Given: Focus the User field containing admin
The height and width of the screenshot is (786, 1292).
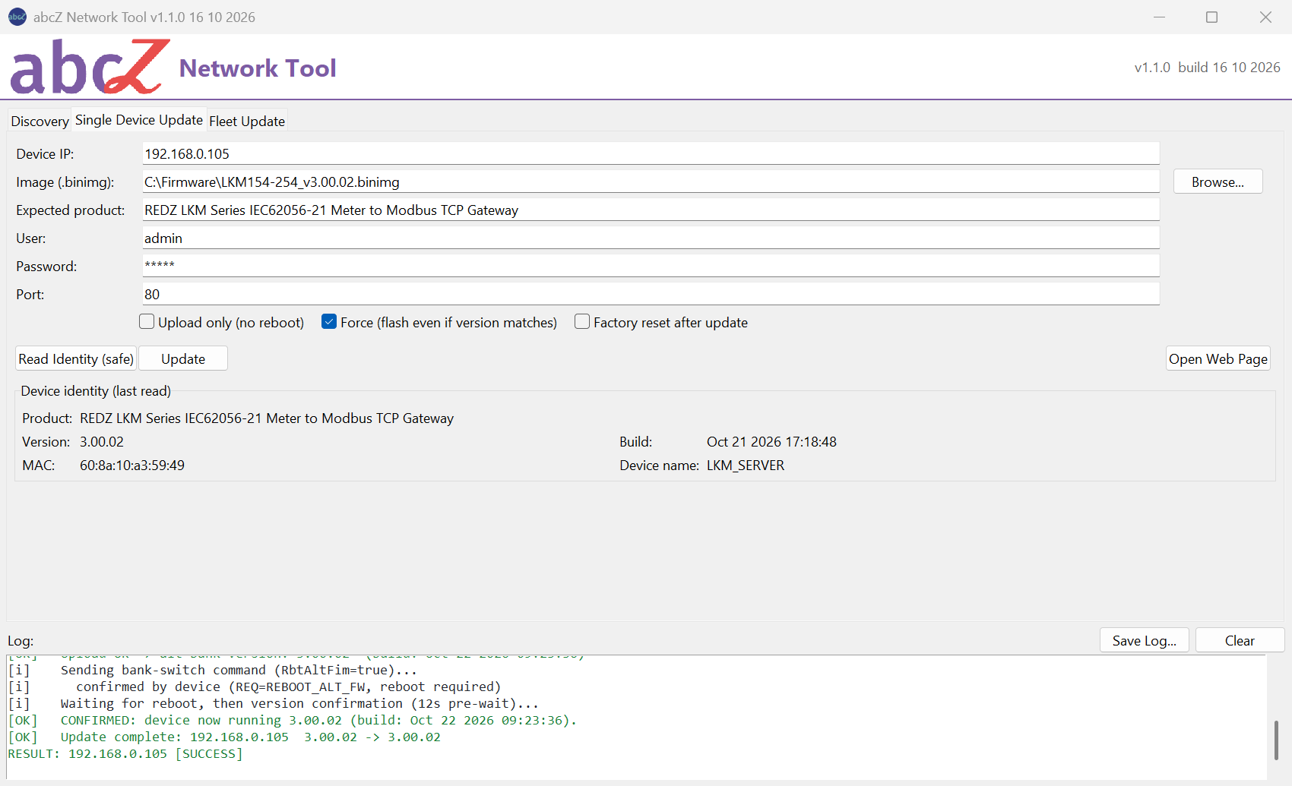Looking at the screenshot, I should (x=651, y=238).
